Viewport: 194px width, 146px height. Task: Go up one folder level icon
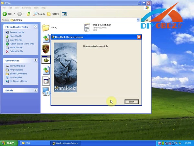[x=28, y=14]
